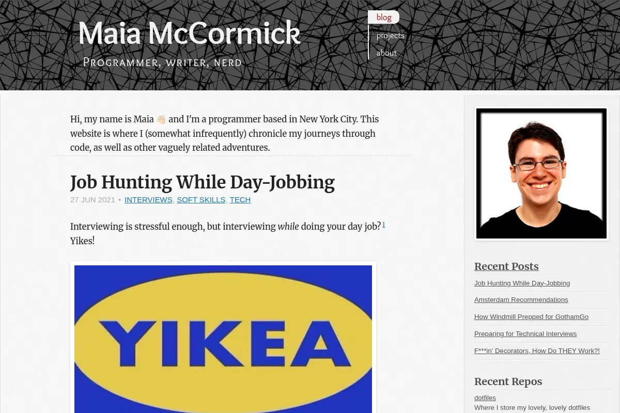Click the YIKEA logo image
Image resolution: width=620 pixels, height=413 pixels.
223,339
